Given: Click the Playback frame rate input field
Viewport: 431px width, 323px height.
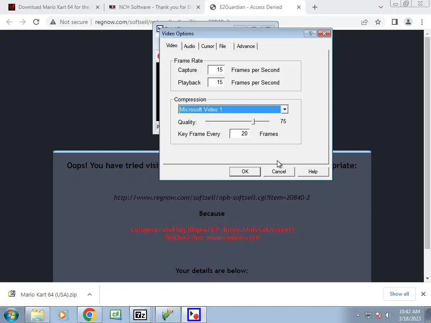Looking at the screenshot, I should click(216, 82).
